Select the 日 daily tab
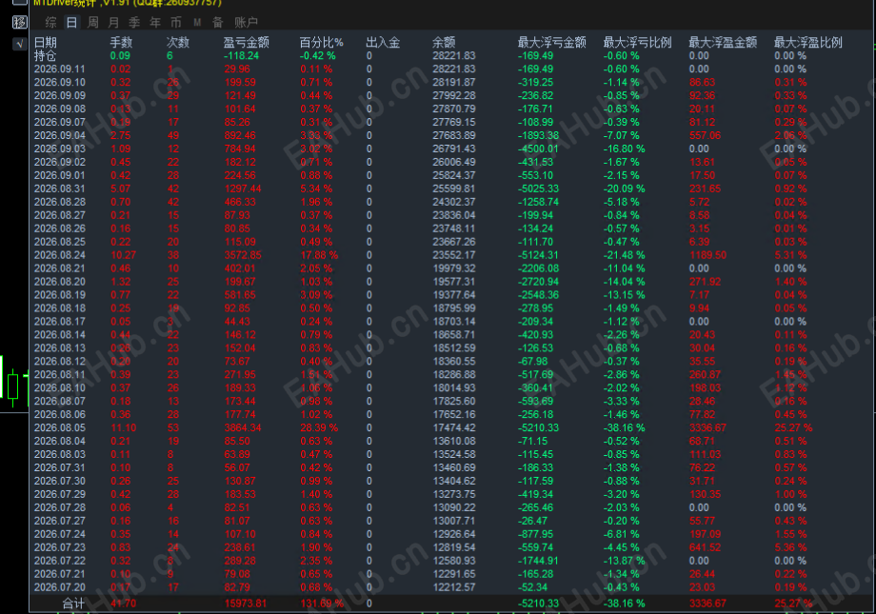This screenshot has height=614, width=876. (x=71, y=22)
